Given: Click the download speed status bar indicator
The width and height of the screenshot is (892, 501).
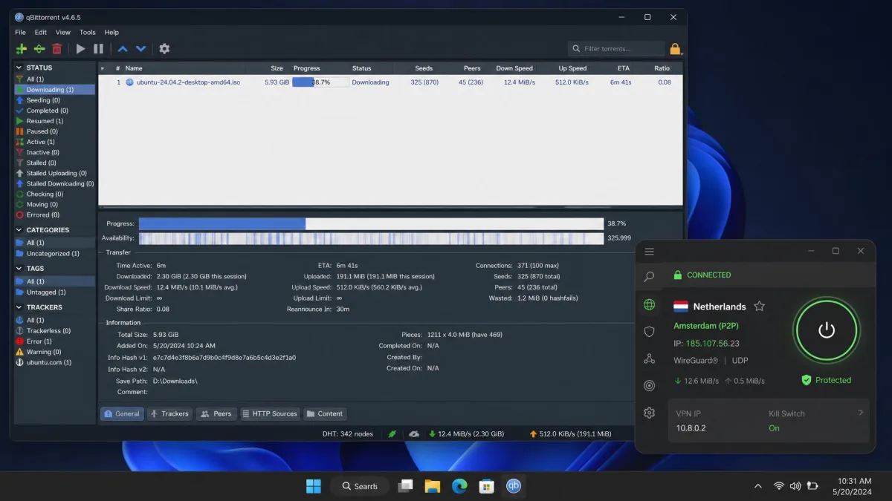Looking at the screenshot, I should tap(467, 434).
